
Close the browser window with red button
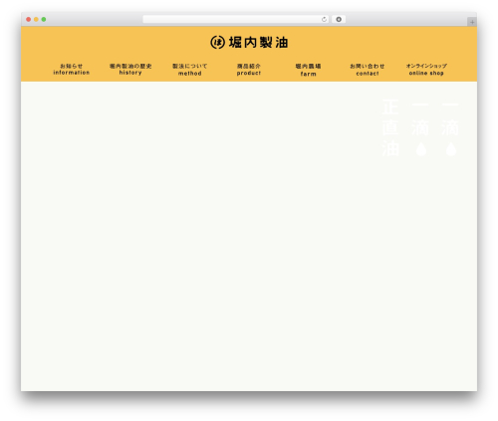29,20
